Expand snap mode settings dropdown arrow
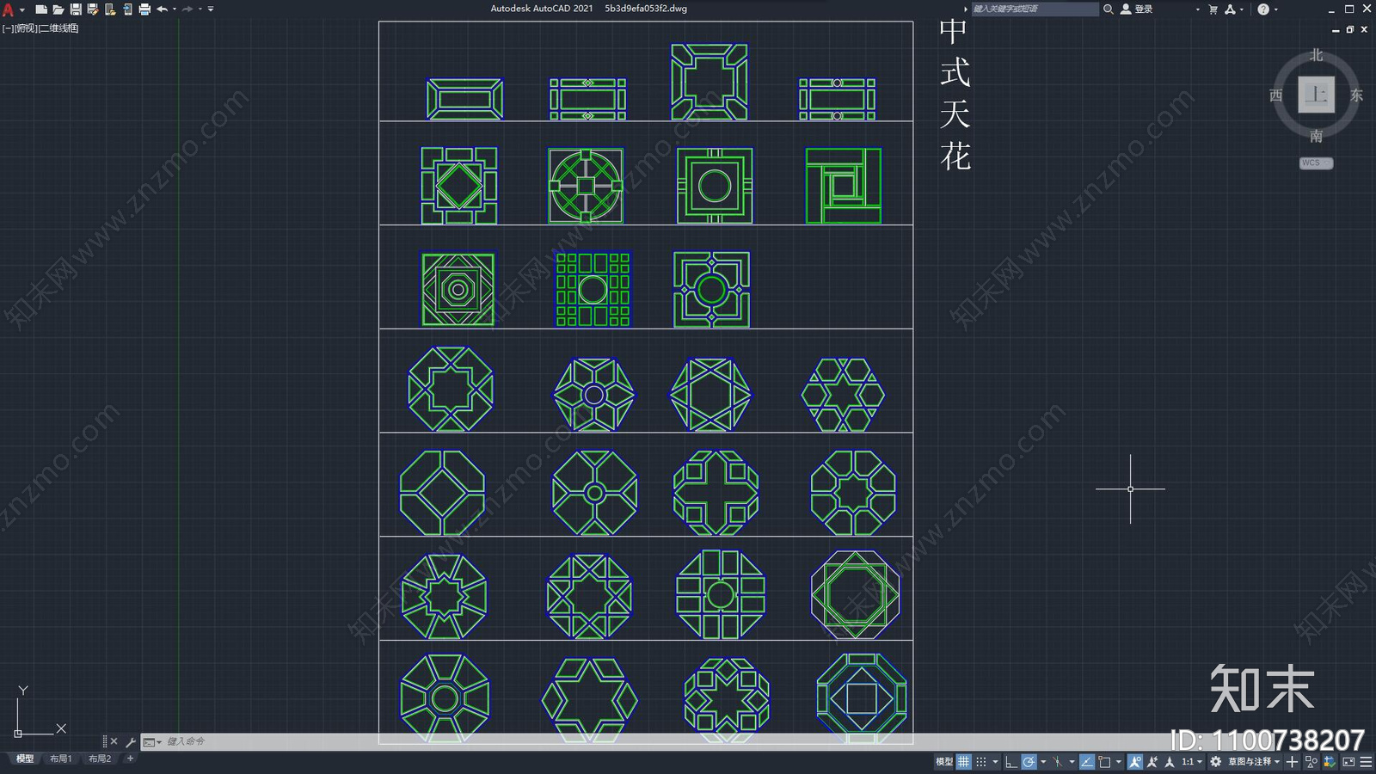The image size is (1376, 774). 995,761
